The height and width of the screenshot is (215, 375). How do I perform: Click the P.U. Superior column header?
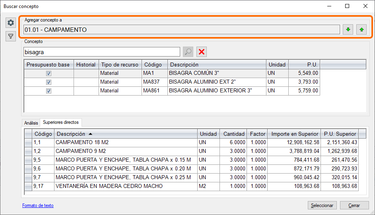click(340, 134)
